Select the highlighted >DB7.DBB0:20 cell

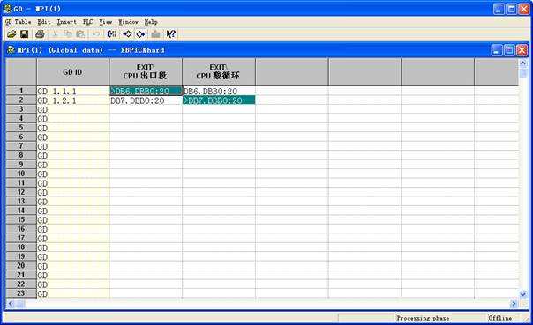(219, 100)
